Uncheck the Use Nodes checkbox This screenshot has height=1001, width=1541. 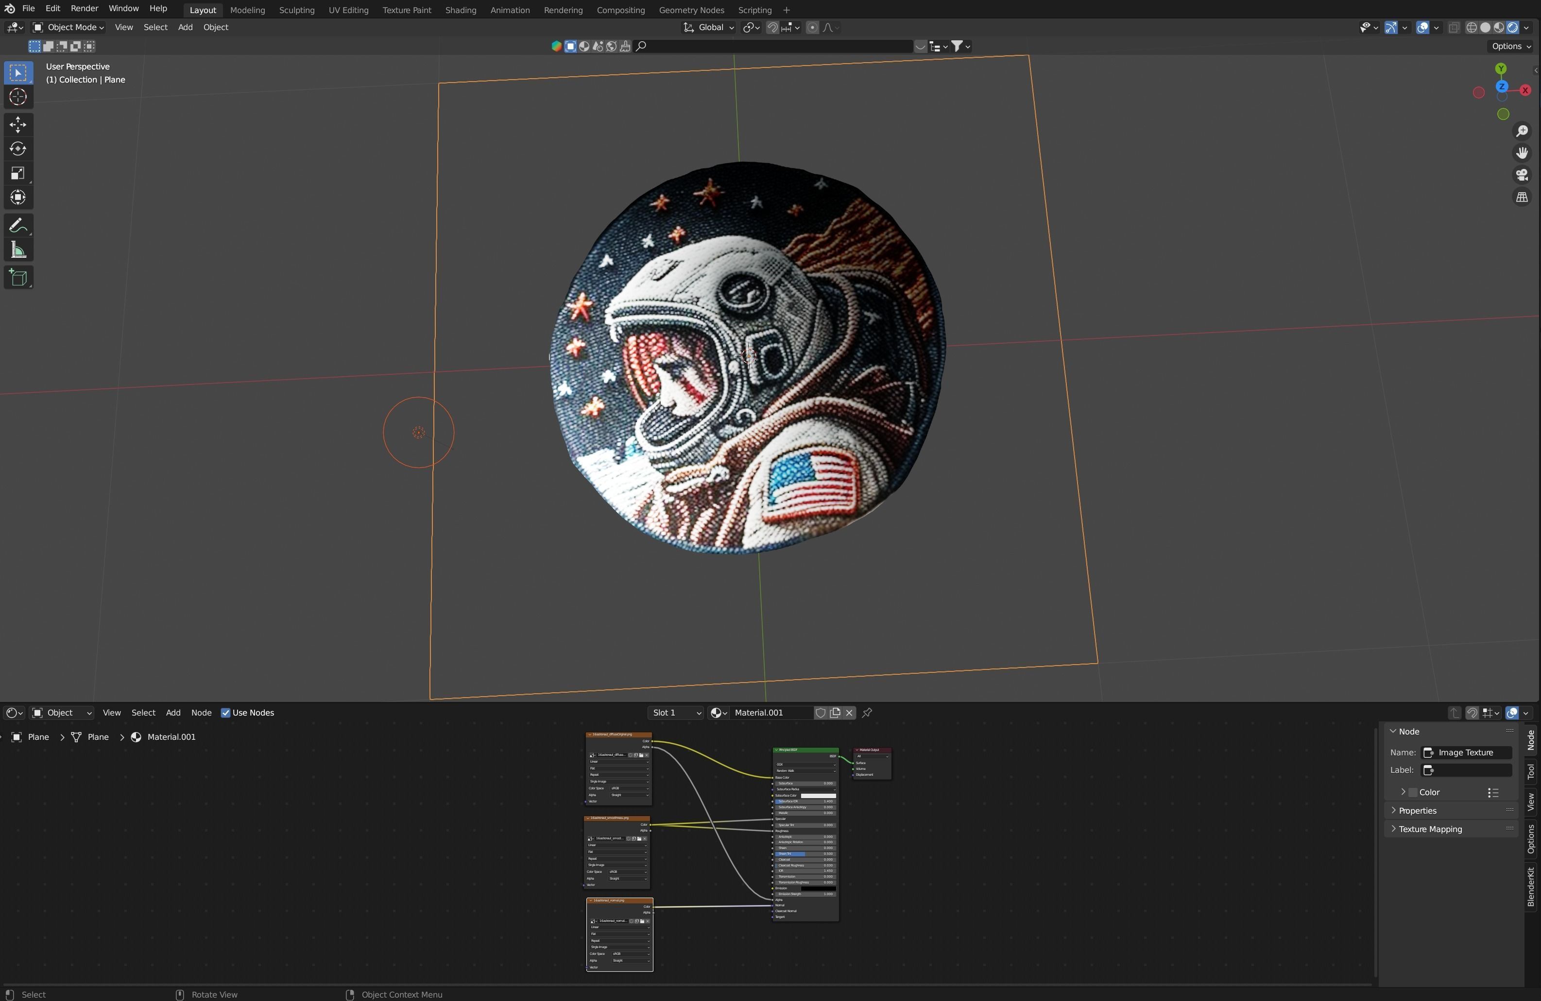click(226, 713)
